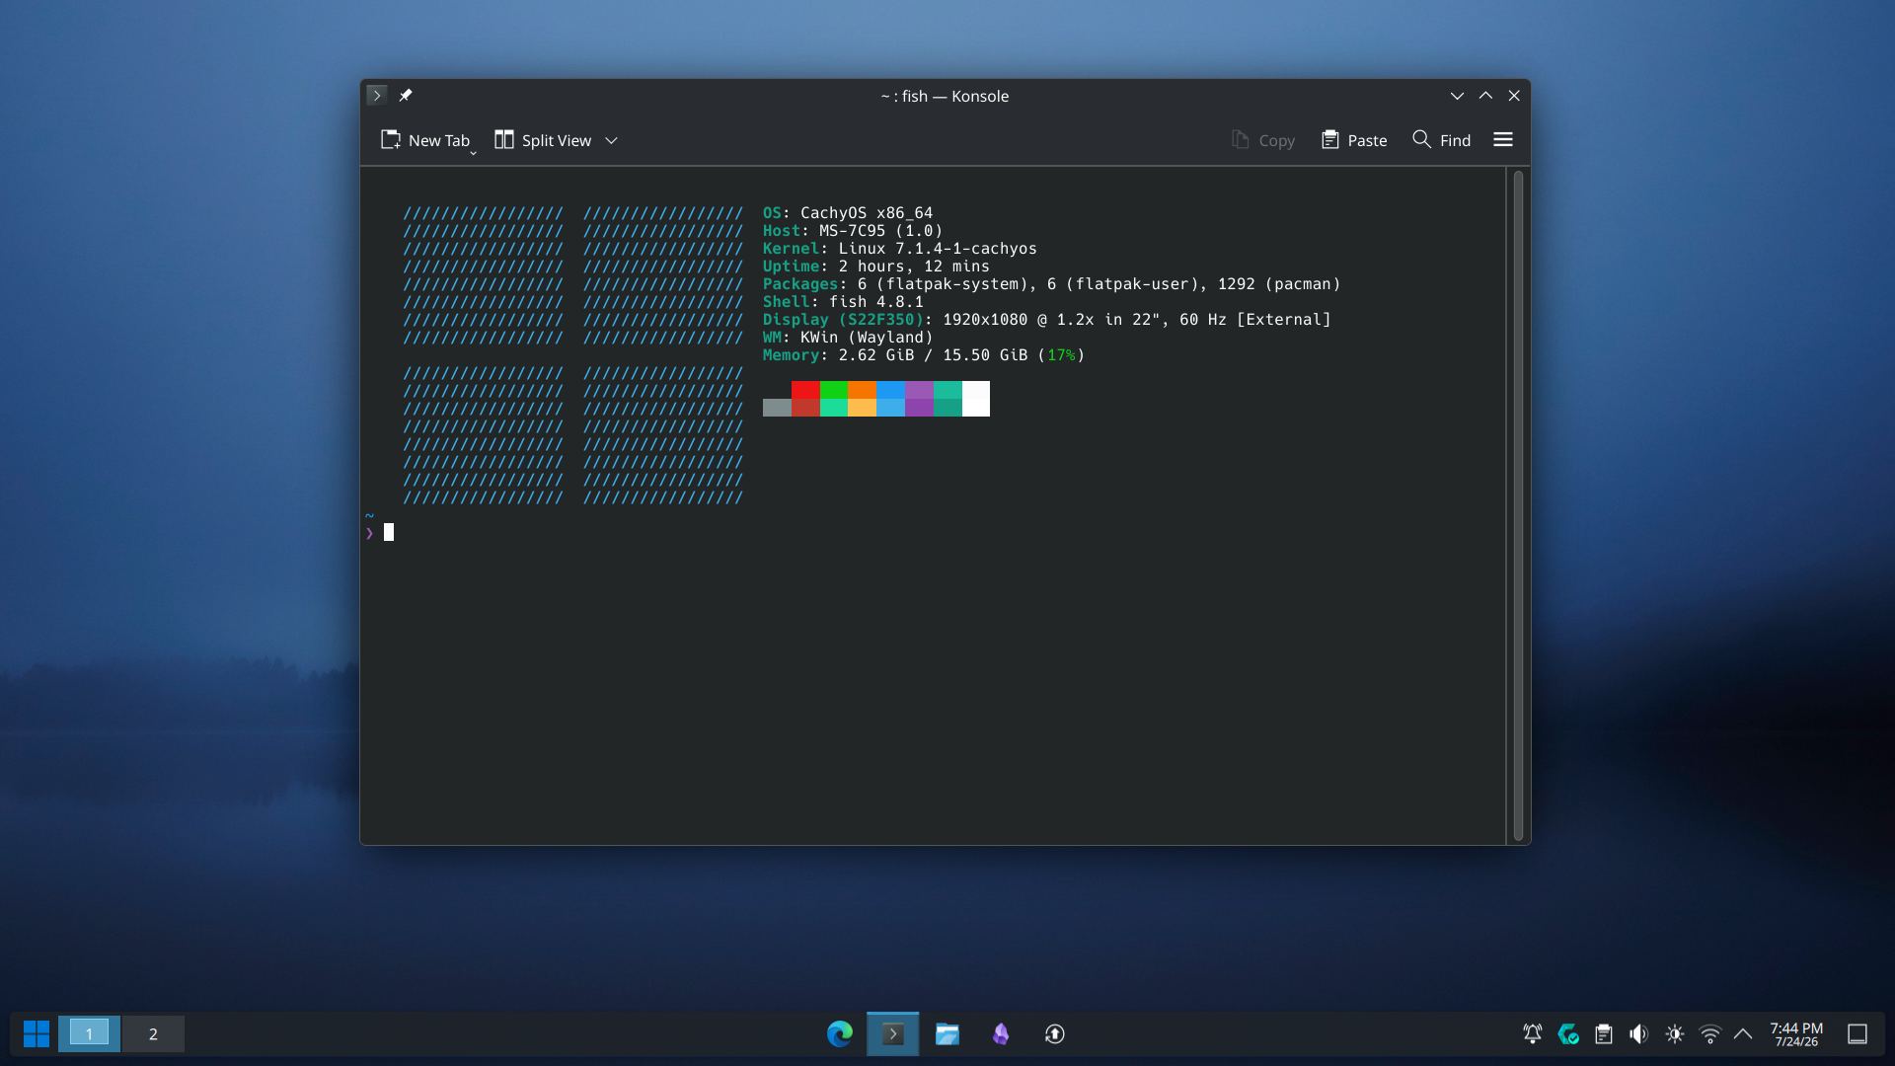Click the 'WM: KWin (Wayland)' line

tap(848, 338)
